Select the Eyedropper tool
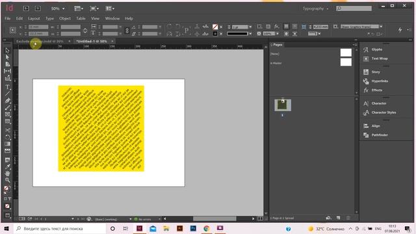This screenshot has width=416, height=234. coord(7,167)
